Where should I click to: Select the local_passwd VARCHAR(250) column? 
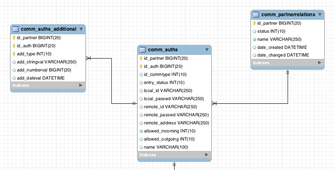[174, 99]
